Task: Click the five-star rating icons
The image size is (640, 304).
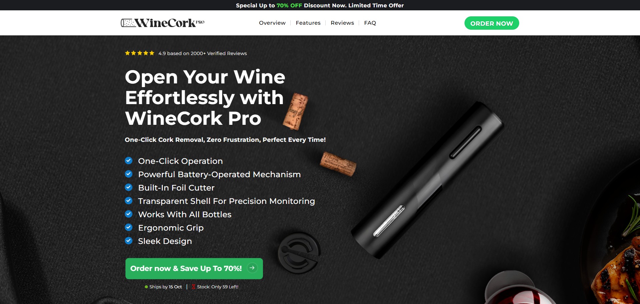Action: (x=139, y=53)
